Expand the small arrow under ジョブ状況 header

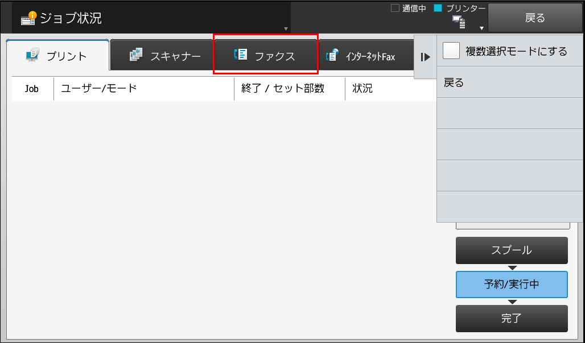pyautogui.click(x=286, y=28)
